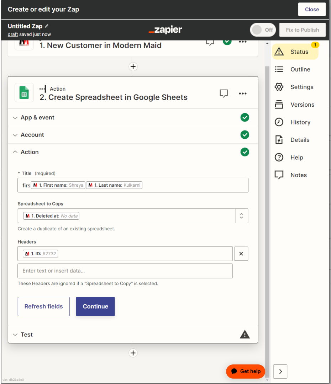Open the Settings gear icon
The width and height of the screenshot is (331, 384).
(x=279, y=87)
